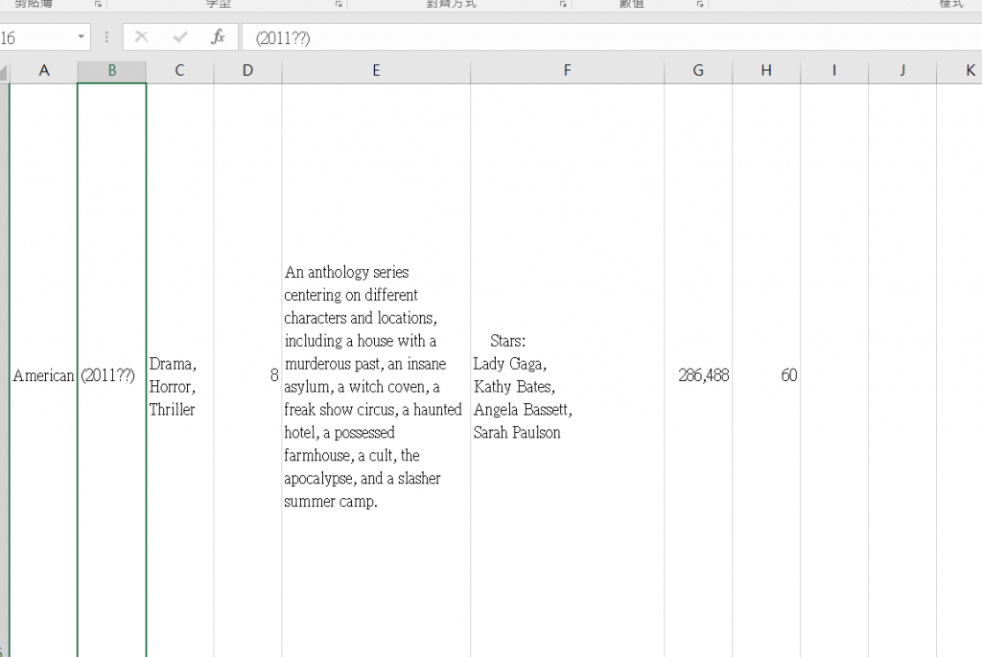Image resolution: width=982 pixels, height=657 pixels.
Task: Select column D header
Action: (248, 71)
